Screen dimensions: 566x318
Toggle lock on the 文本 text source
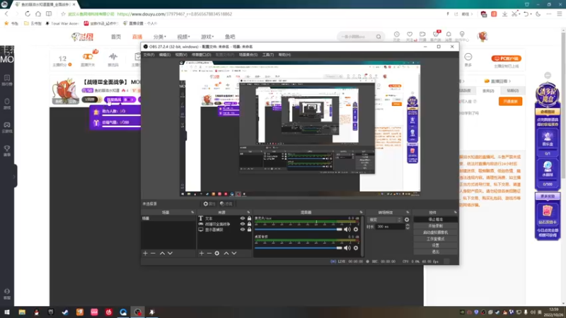249,218
